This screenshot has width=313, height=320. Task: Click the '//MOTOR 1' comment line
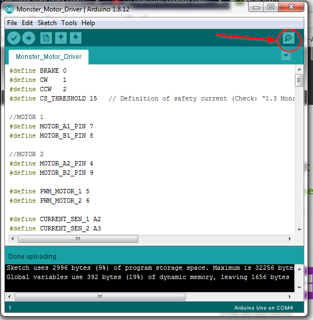pyautogui.click(x=26, y=117)
